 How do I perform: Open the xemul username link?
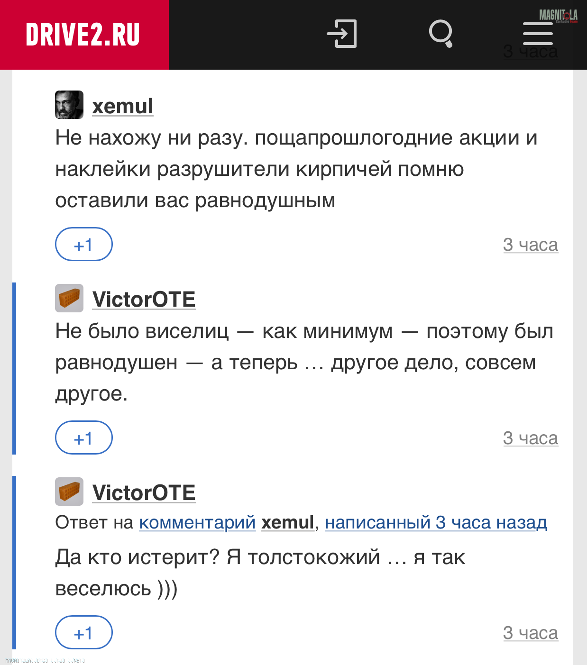122,106
